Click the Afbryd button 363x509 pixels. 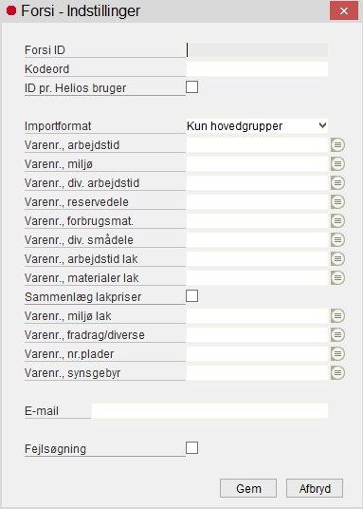coord(315,488)
